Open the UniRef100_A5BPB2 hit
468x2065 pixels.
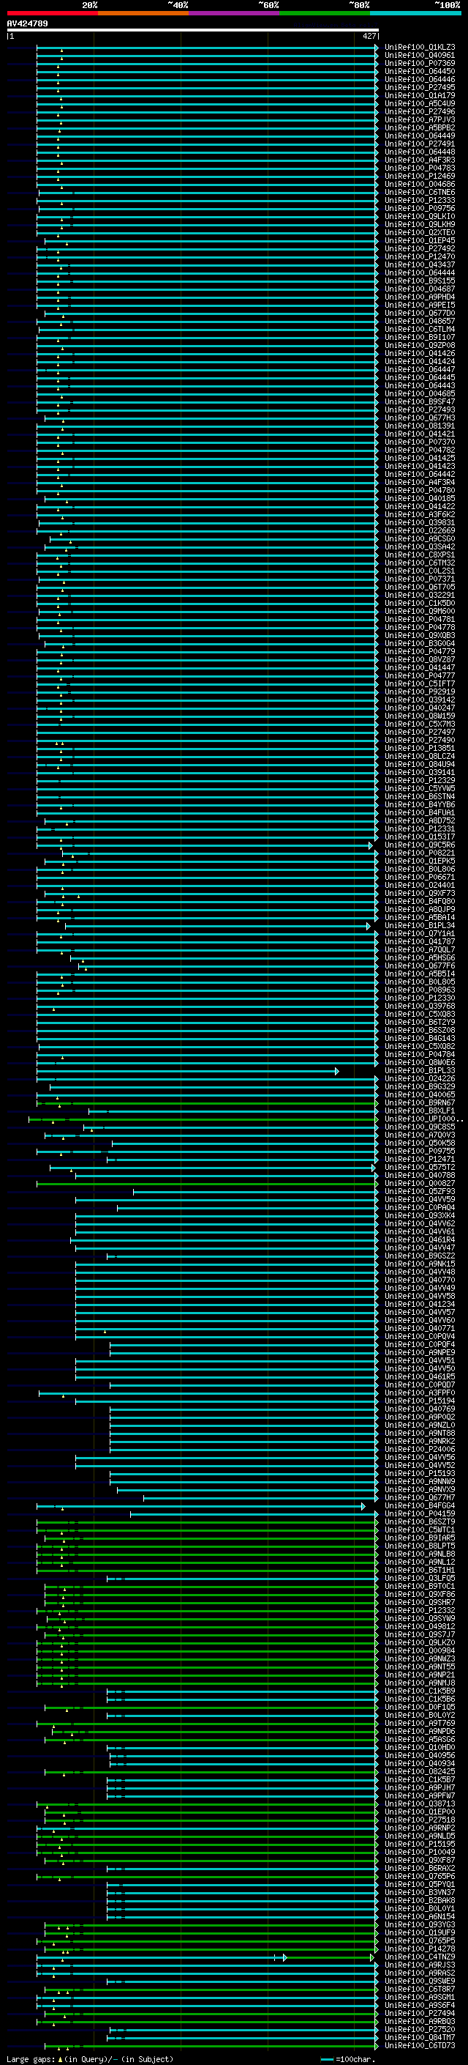tap(420, 127)
